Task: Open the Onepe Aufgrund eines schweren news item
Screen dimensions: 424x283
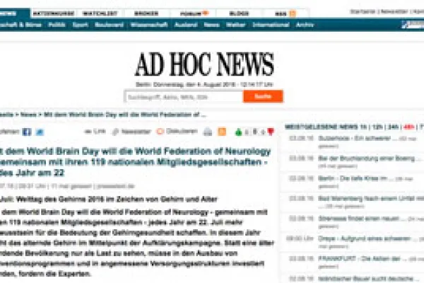Action: pos(364,238)
